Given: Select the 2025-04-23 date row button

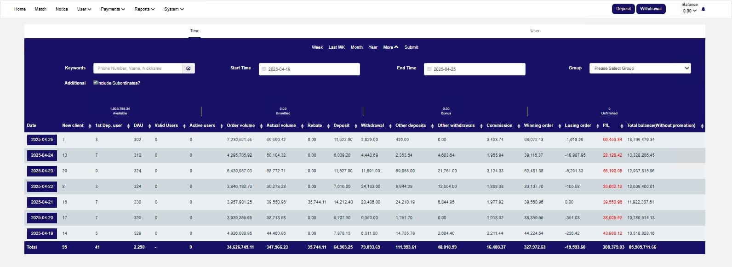Looking at the screenshot, I should (x=42, y=171).
